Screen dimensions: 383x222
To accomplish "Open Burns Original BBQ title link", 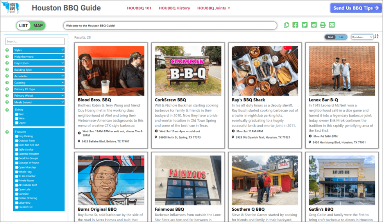I will tap(97, 209).
